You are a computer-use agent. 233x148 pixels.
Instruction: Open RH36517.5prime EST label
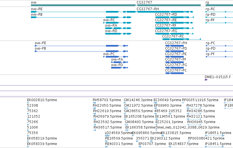[108, 127]
